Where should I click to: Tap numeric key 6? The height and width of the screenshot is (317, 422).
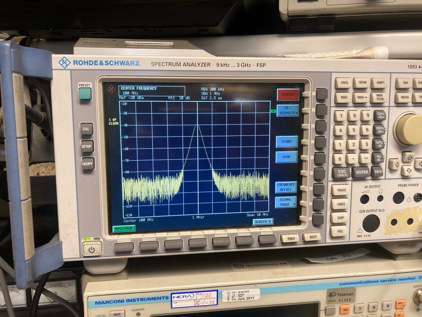366,130
